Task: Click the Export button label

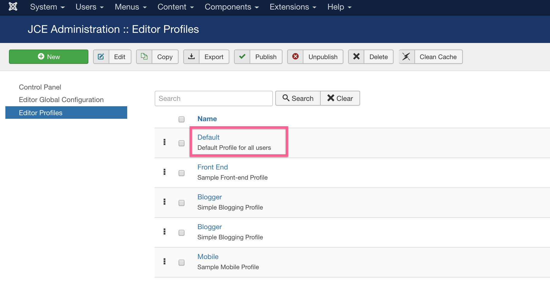Action: click(x=214, y=57)
